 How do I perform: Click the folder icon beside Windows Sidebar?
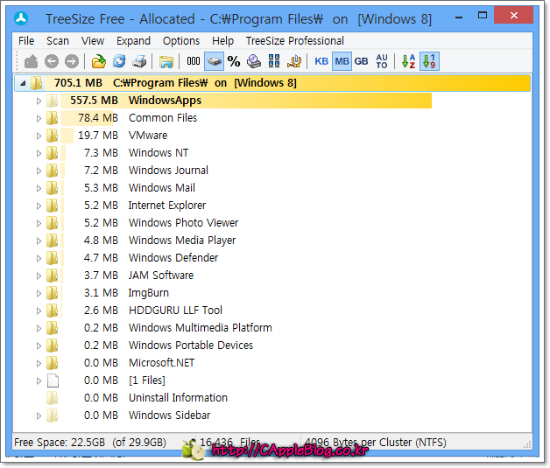[x=53, y=416]
